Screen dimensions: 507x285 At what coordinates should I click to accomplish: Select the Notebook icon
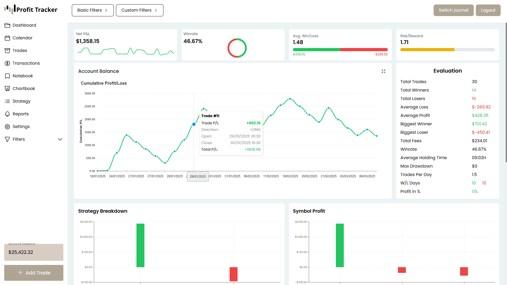[x=7, y=76]
